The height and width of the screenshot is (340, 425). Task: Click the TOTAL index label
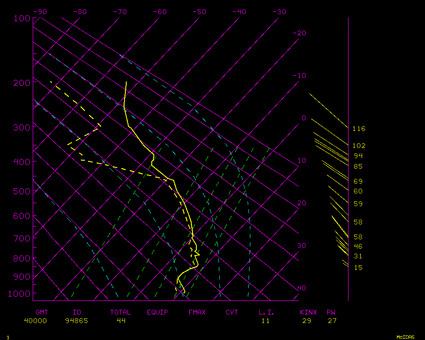pos(121,312)
